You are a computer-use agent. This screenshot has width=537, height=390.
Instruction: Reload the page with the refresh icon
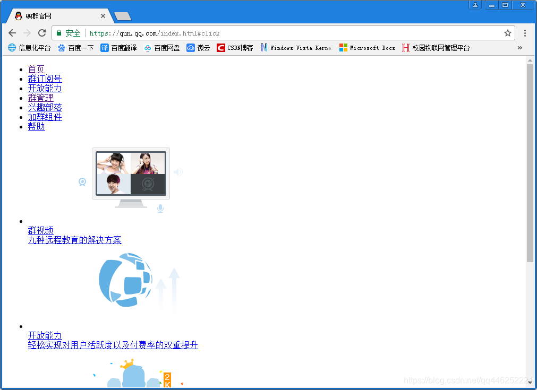point(42,33)
